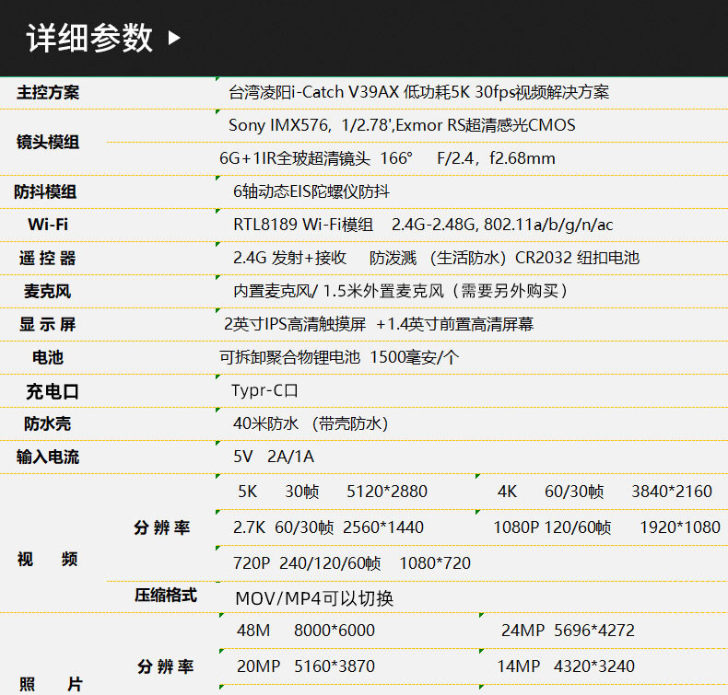Screen dimensions: 728x695
Task: Click the 内置麦克风 description text
Action: tap(400, 291)
